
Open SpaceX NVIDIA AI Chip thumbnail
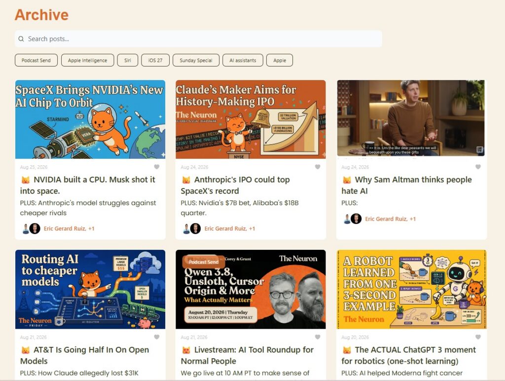click(90, 119)
